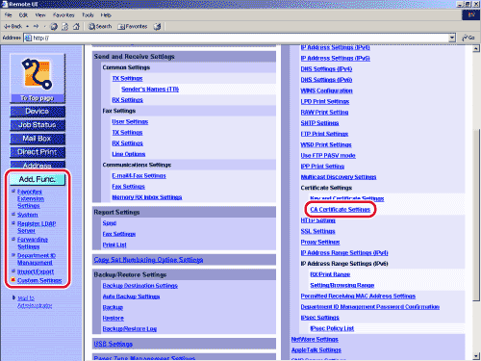Open the Send link under Report Settings
The image size is (481, 361).
pyautogui.click(x=110, y=223)
